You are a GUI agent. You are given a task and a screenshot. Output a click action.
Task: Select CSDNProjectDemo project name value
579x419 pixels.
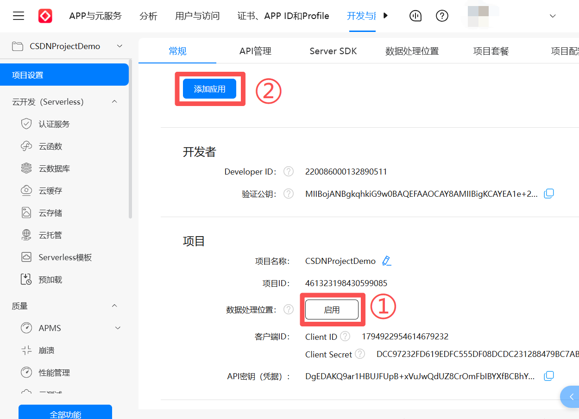[x=340, y=261]
